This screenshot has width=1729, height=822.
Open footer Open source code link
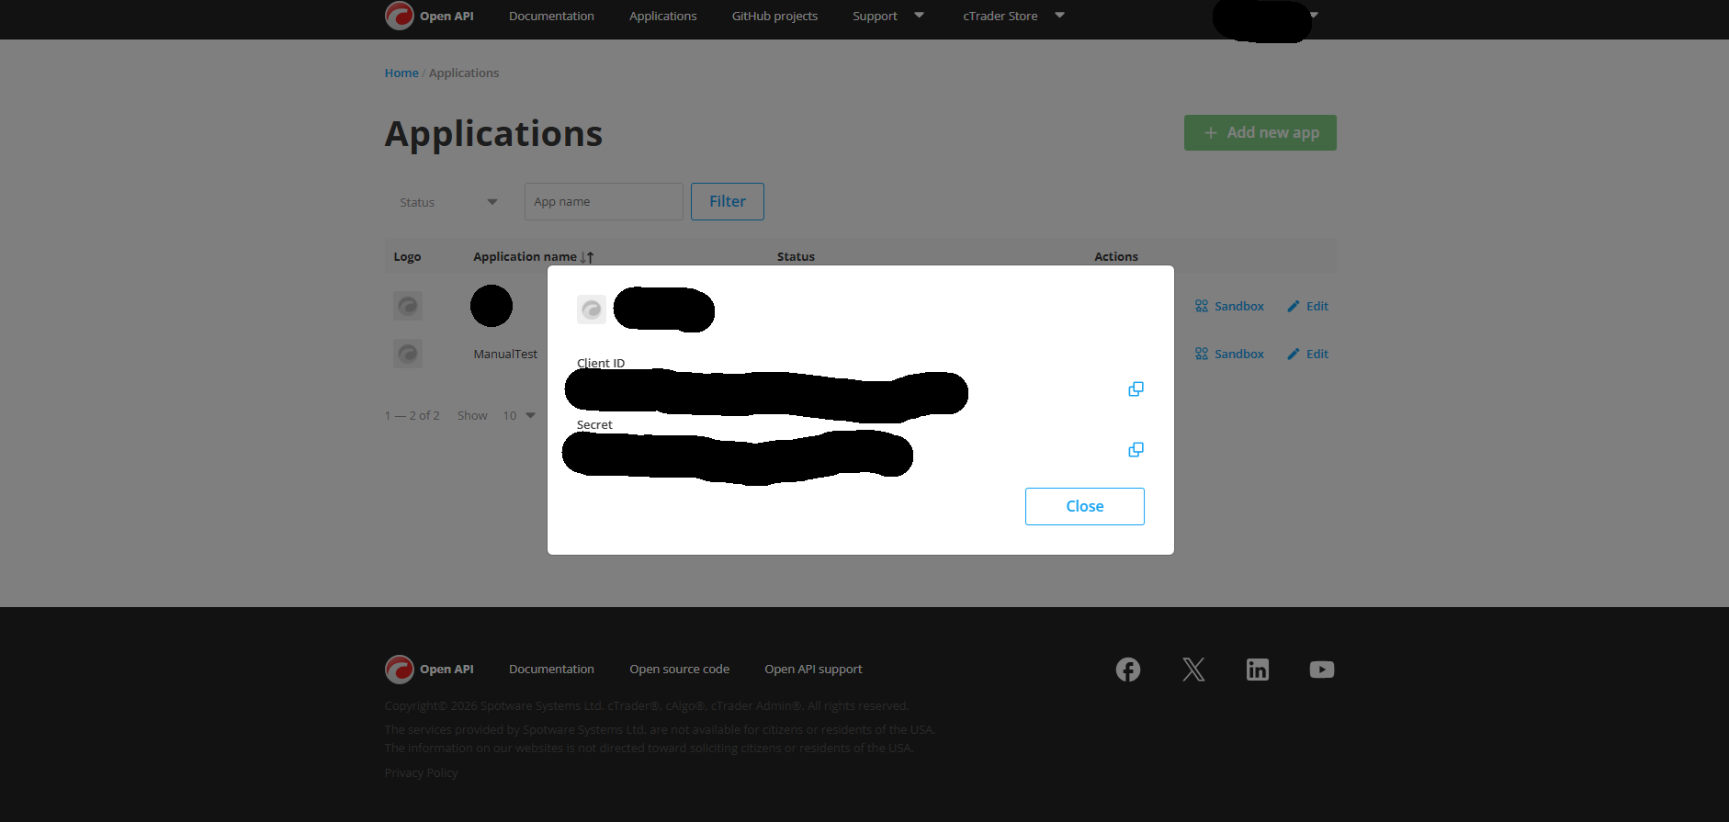pyautogui.click(x=679, y=670)
